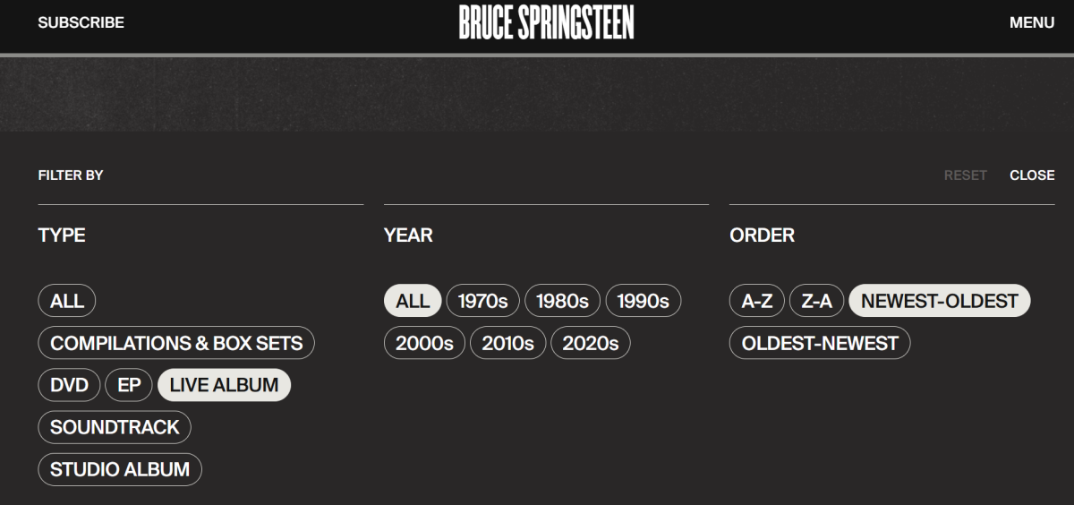Reset all filters
1074x505 pixels.
(x=965, y=175)
